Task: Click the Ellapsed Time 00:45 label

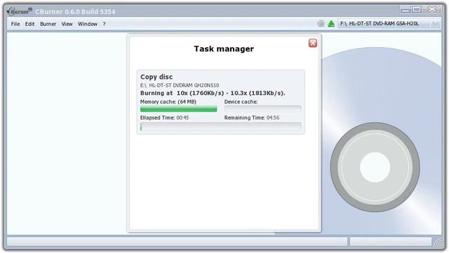Action: click(x=164, y=117)
